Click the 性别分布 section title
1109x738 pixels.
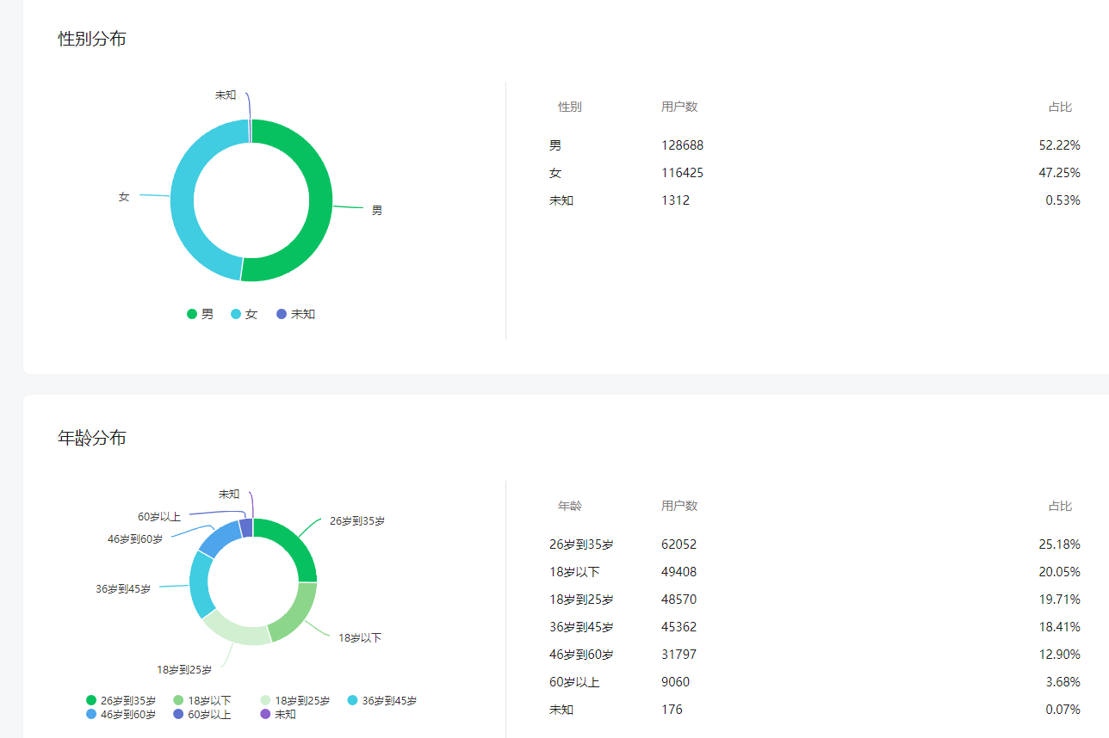92,39
